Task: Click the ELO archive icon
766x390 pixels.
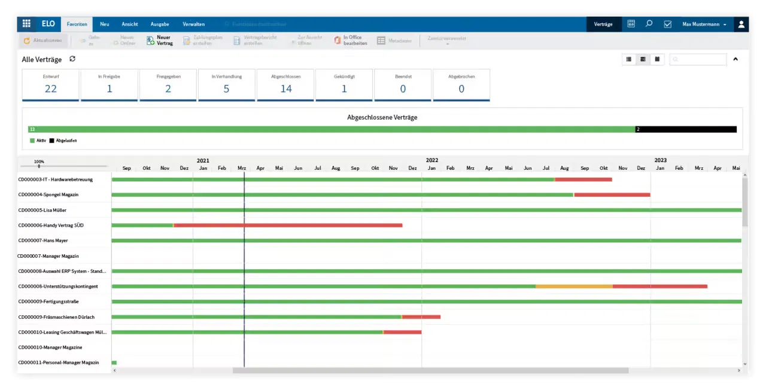Action: (x=631, y=24)
